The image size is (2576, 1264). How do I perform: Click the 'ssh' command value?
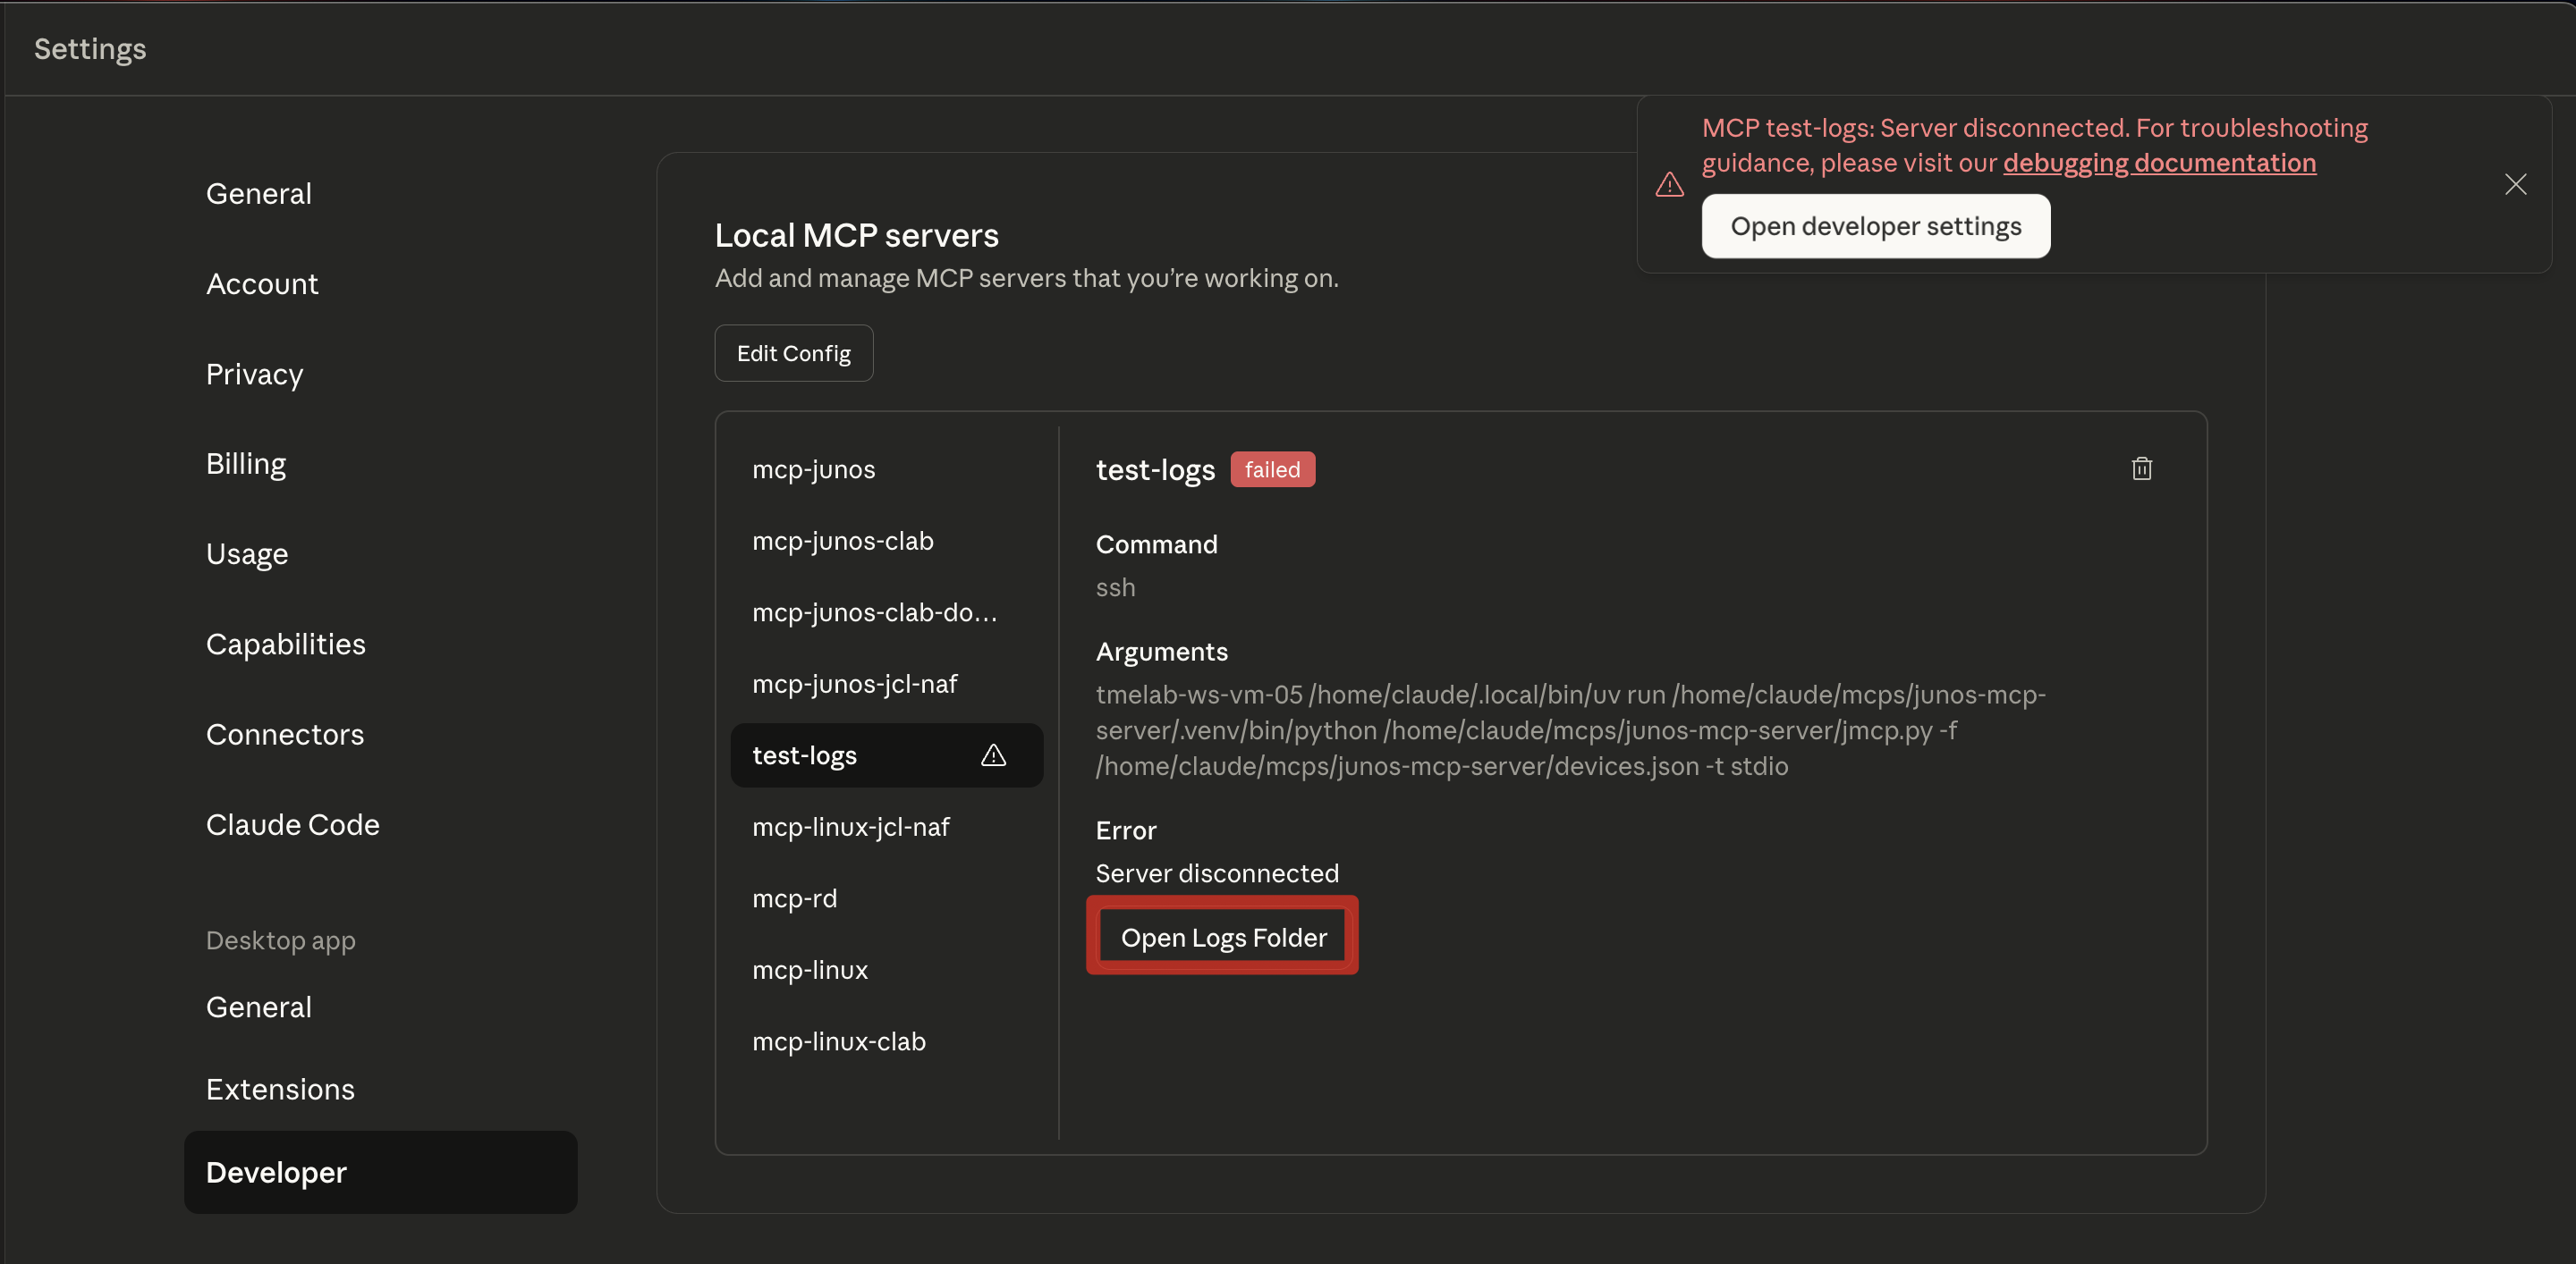pos(1115,587)
